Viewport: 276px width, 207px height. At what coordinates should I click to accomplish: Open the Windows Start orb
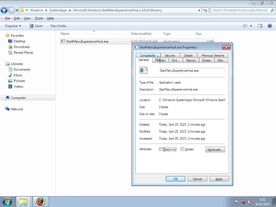(7, 202)
